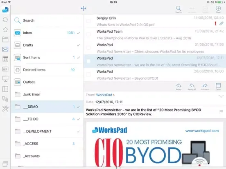Open Sergey Orlik's Whats New email
This screenshot has width=226, height=169.
coord(155,21)
